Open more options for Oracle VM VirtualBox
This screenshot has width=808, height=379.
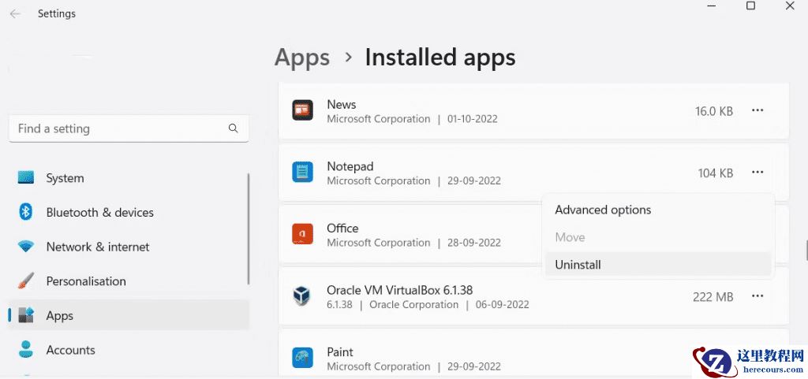pyautogui.click(x=757, y=295)
